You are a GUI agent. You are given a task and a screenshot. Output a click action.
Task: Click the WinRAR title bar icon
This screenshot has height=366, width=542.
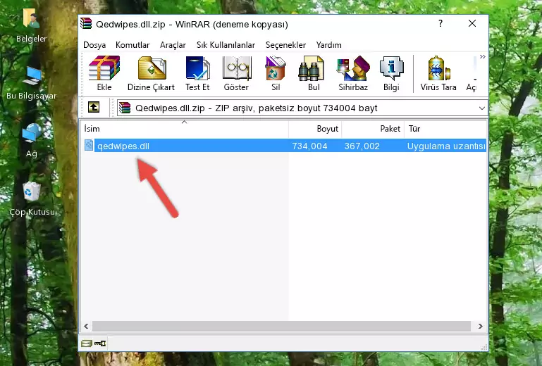86,23
